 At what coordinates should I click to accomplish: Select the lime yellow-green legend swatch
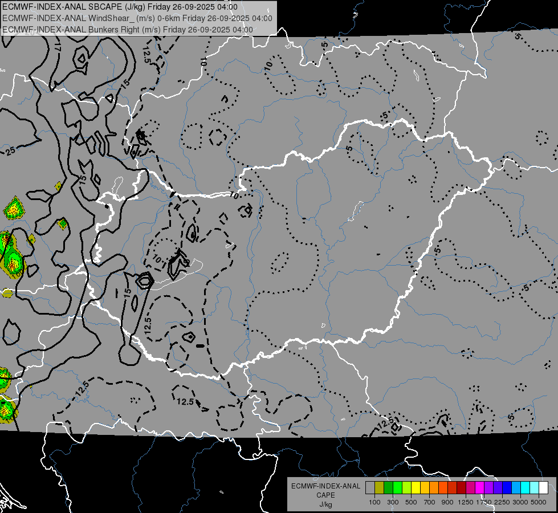pos(406,488)
